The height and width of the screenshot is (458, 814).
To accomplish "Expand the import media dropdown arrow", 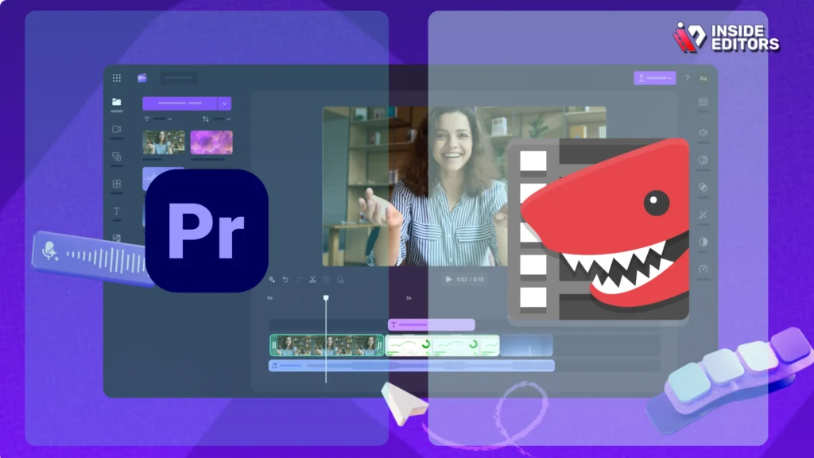I will coord(224,103).
